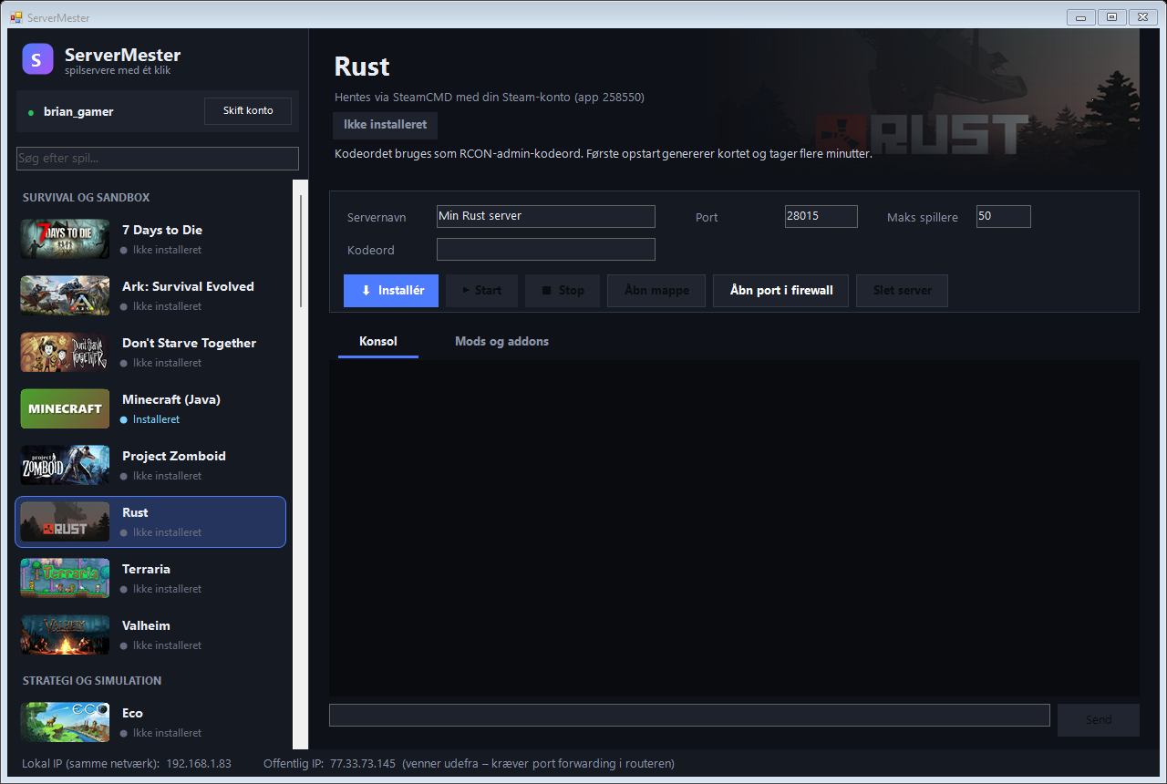The height and width of the screenshot is (784, 1167).
Task: Click the purple ServerMester S logo
Action: click(38, 60)
